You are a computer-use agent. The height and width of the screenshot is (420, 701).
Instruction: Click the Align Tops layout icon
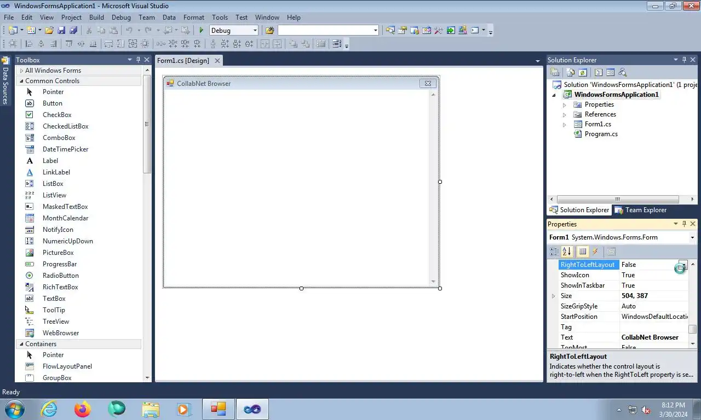[69, 44]
